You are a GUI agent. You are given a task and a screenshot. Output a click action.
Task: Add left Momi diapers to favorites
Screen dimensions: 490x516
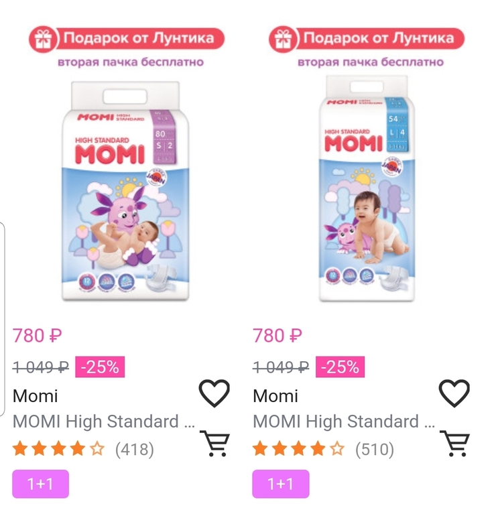[x=215, y=393]
